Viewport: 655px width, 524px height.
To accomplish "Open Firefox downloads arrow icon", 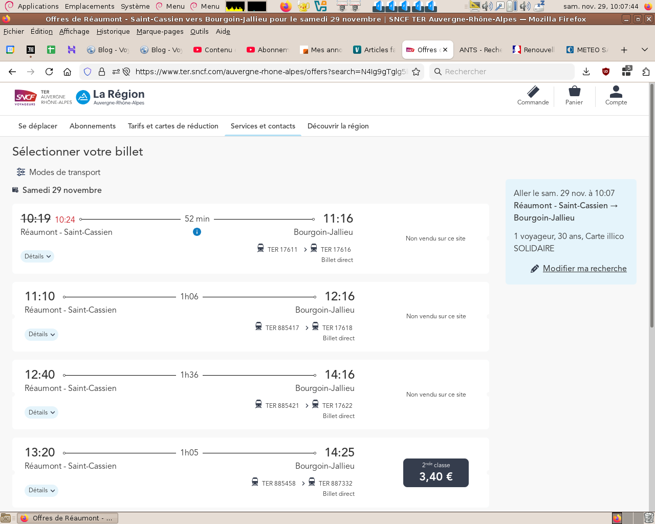I will click(x=586, y=72).
